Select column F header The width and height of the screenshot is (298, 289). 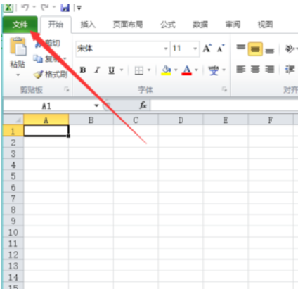271,120
